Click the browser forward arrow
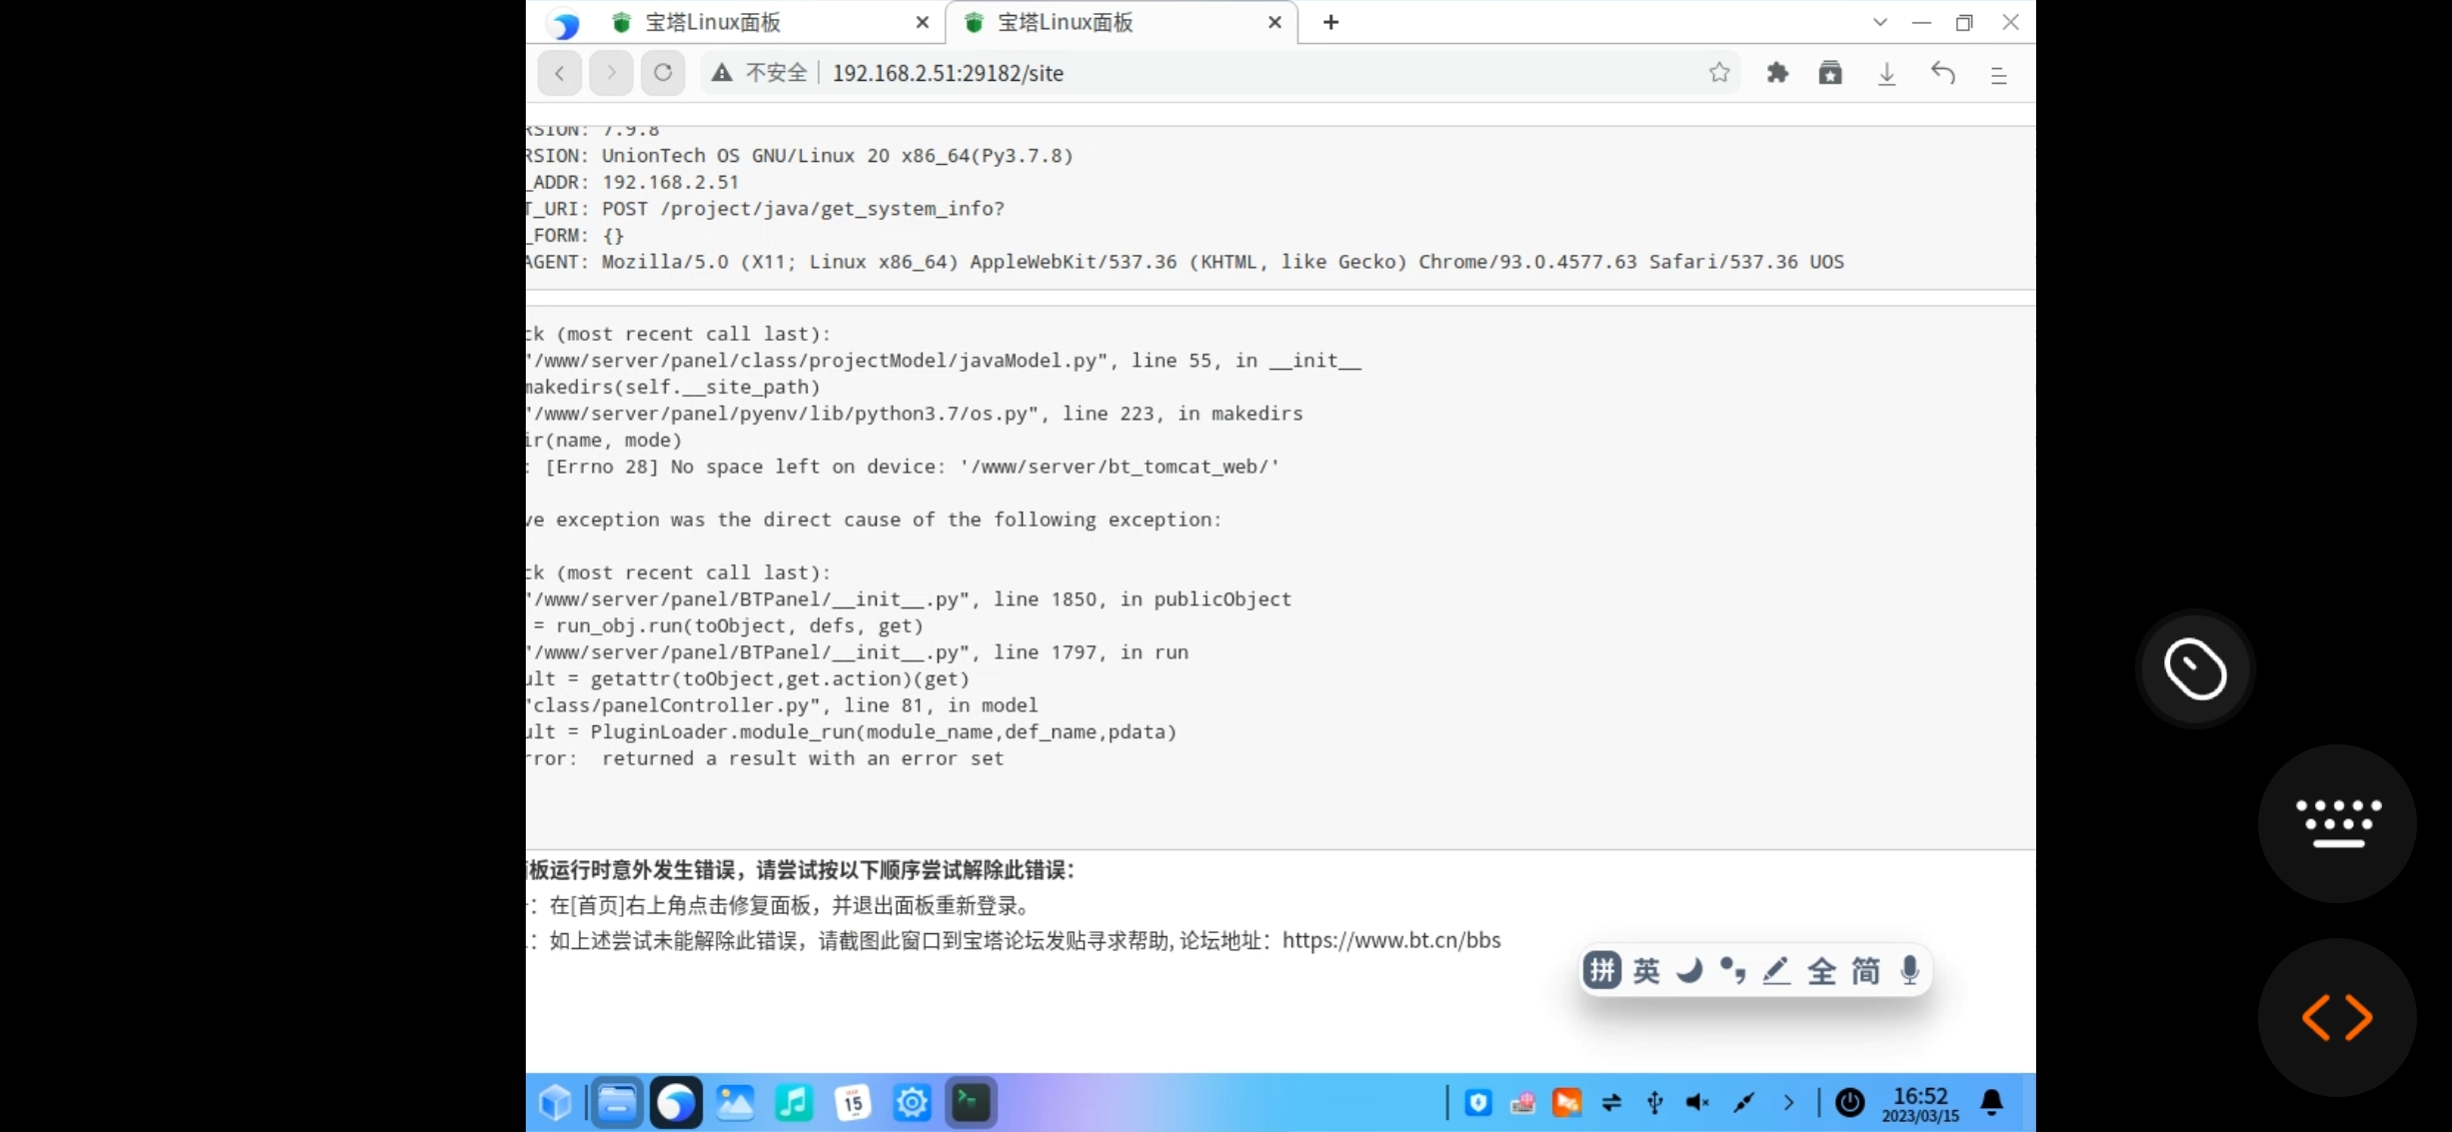This screenshot has height=1132, width=2452. tap(611, 73)
